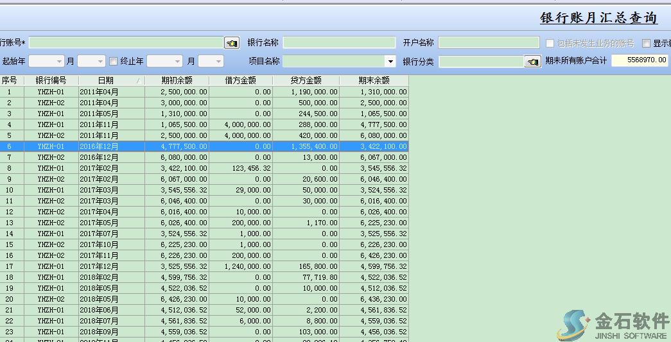Click the bank account number input field
The image size is (671, 342).
[126, 43]
